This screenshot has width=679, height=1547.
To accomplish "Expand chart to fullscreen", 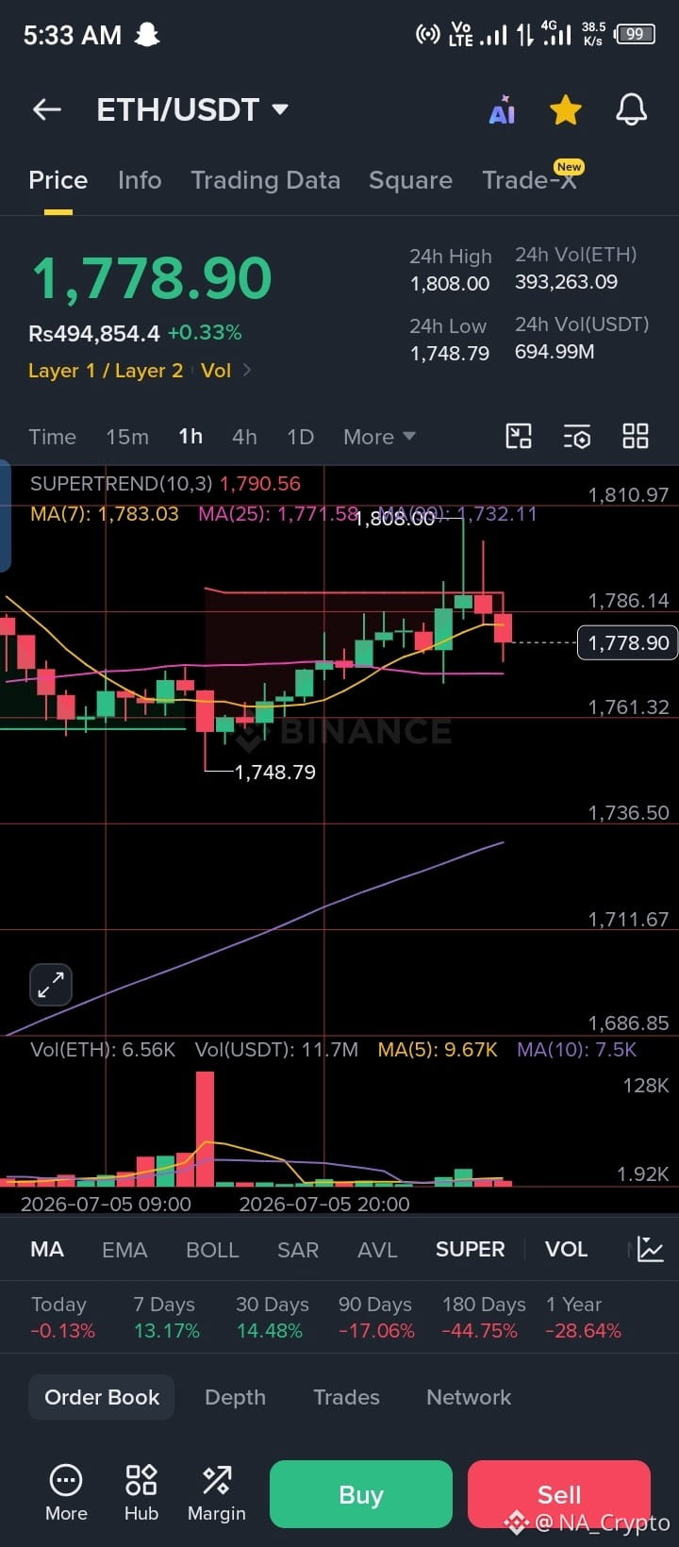I will pyautogui.click(x=51, y=986).
